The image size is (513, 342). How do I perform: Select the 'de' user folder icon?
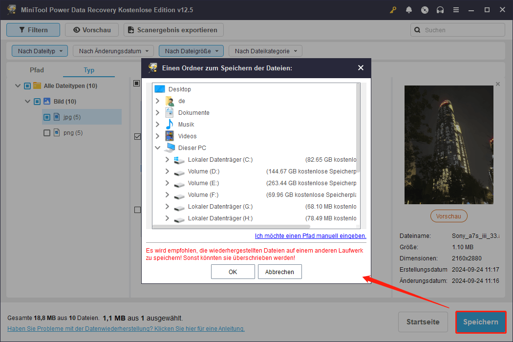click(x=170, y=101)
